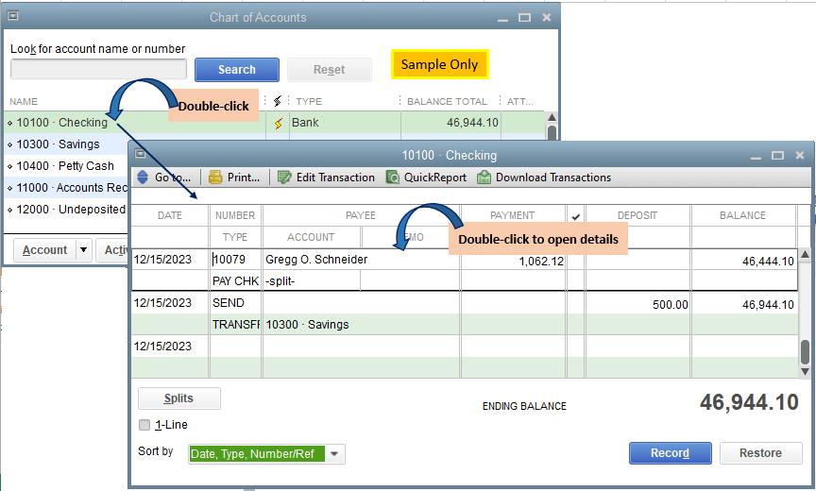Screen dimensions: 816x491
Task: Click the TYPE column header in Chart of Accounts
Action: (309, 101)
